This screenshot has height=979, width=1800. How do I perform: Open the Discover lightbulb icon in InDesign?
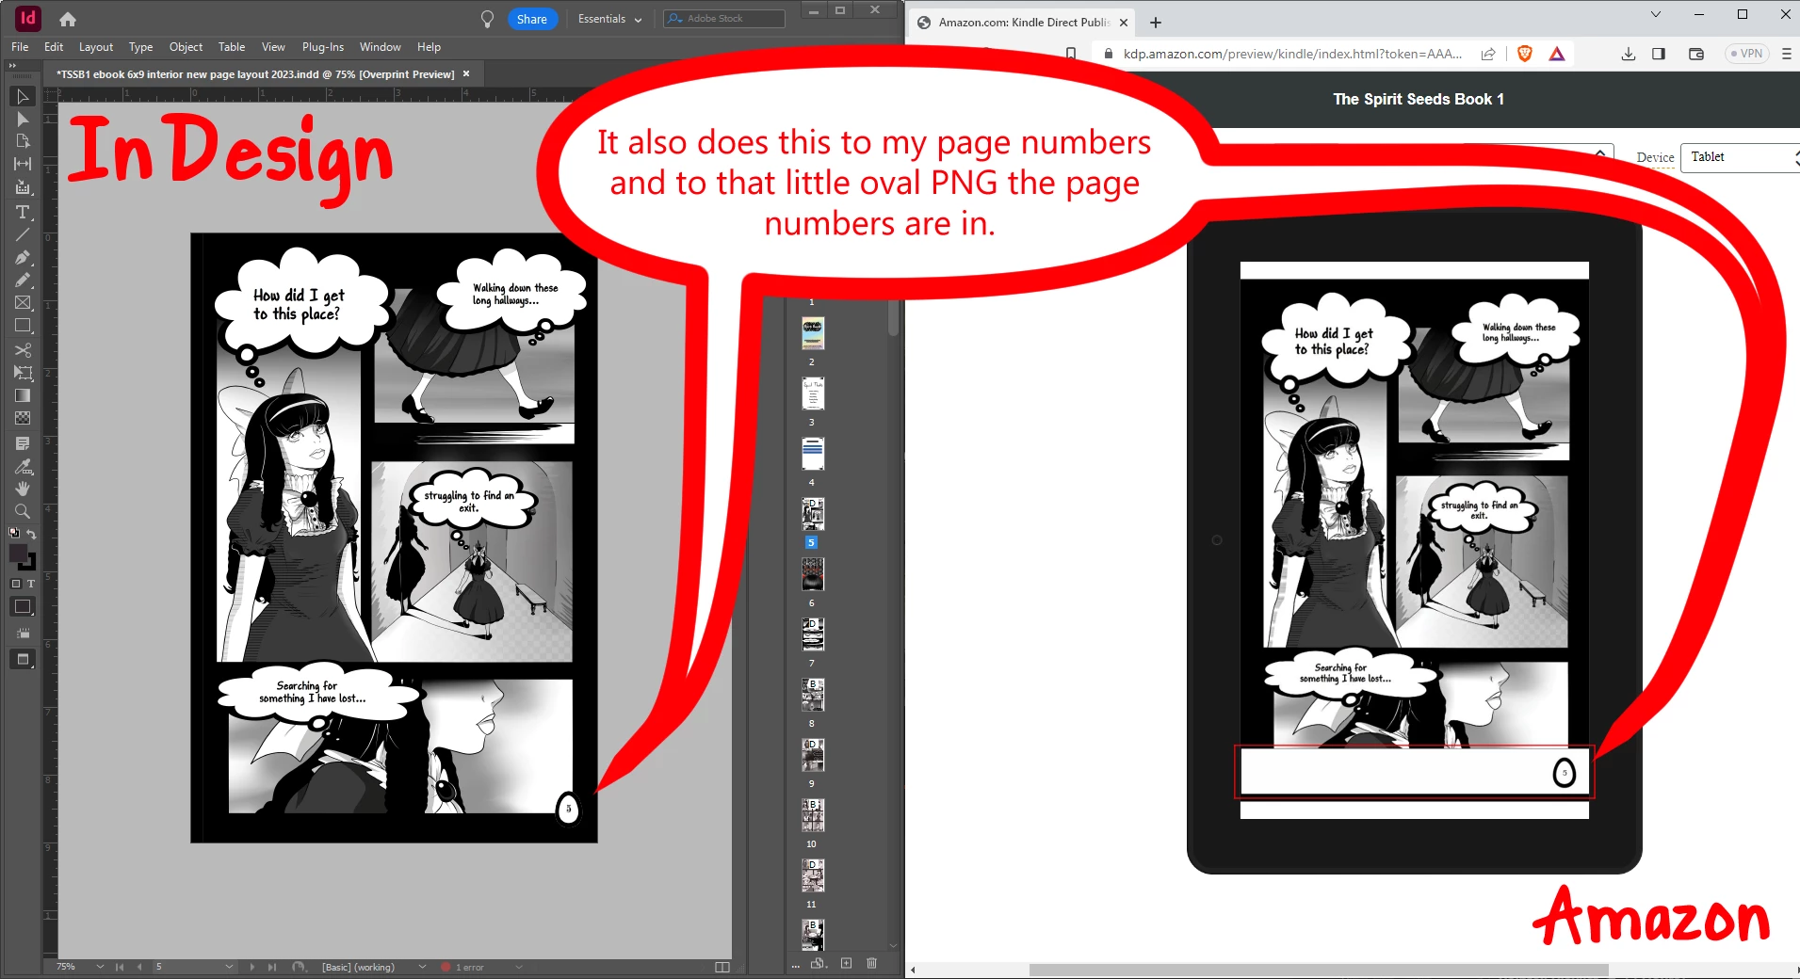487,19
